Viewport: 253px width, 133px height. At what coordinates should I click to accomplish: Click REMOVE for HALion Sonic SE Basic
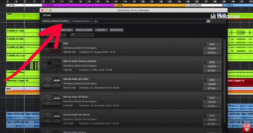[212, 102]
